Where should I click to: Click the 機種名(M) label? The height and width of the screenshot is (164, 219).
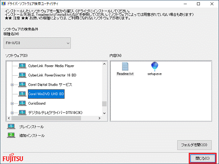click(x=11, y=34)
